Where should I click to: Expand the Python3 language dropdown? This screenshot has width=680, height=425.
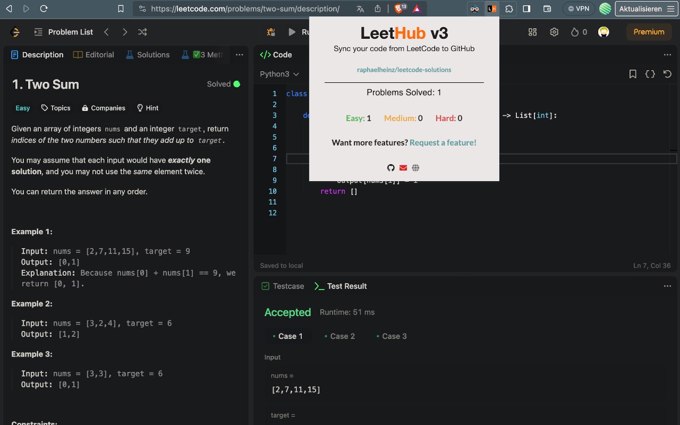click(279, 74)
